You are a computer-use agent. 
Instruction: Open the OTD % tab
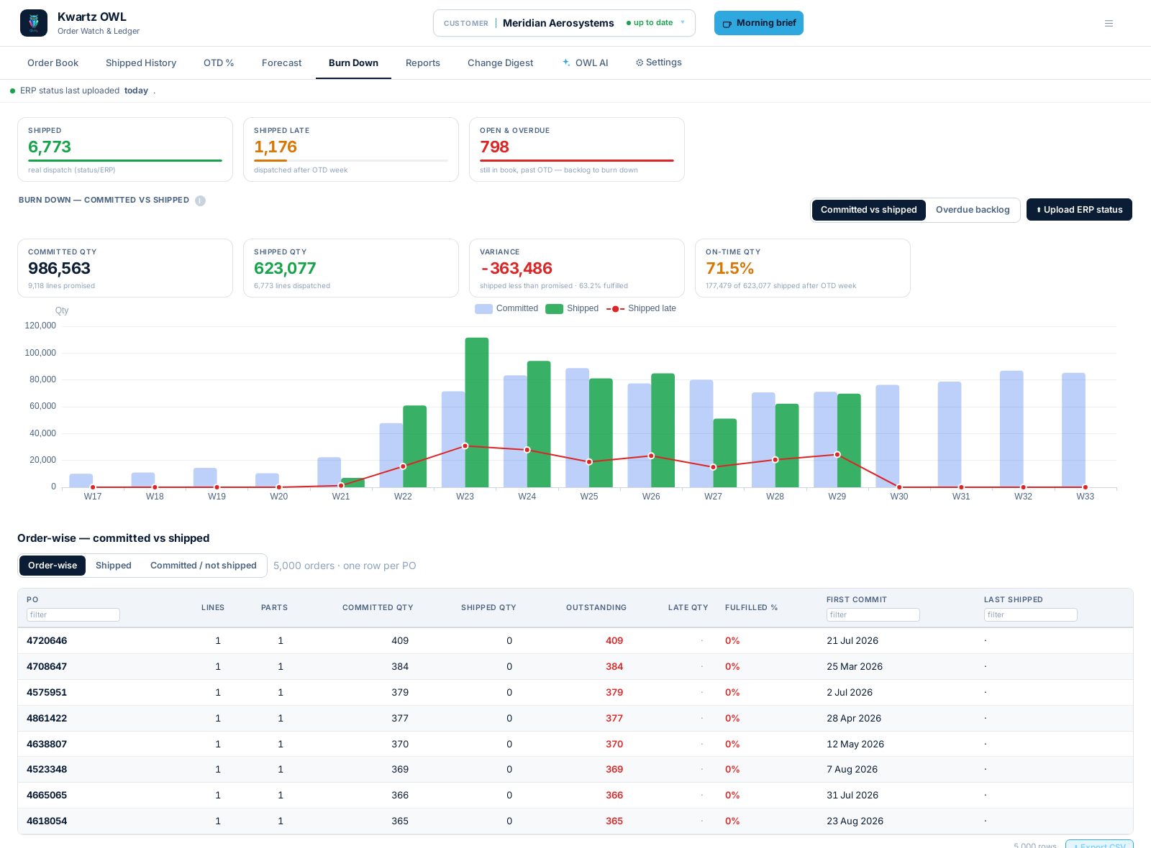click(x=219, y=63)
